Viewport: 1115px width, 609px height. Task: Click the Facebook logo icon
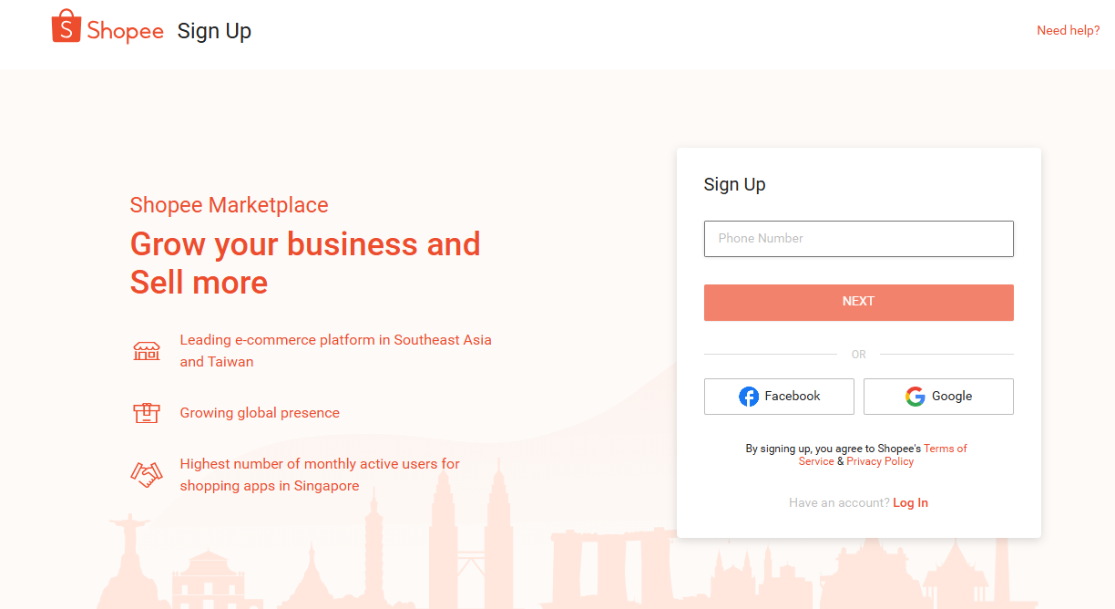pyautogui.click(x=749, y=397)
